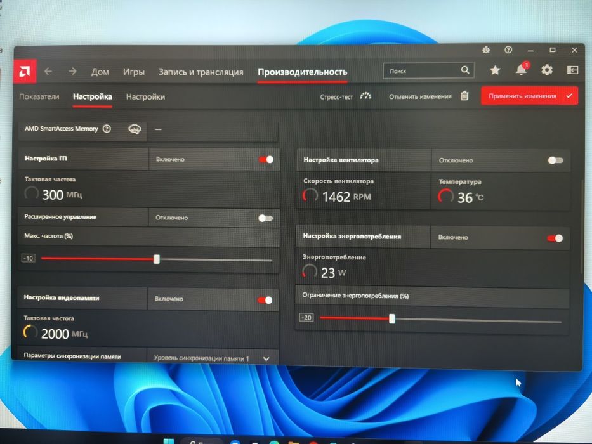Click the 300 МГц GPU clock value
The width and height of the screenshot is (592, 444).
(62, 195)
